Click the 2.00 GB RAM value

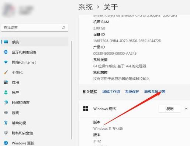click(x=99, y=28)
